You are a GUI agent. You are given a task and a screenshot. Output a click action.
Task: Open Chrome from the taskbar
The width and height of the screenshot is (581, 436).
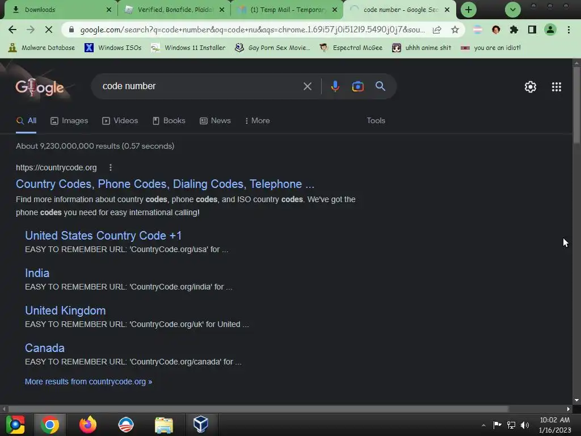50,425
